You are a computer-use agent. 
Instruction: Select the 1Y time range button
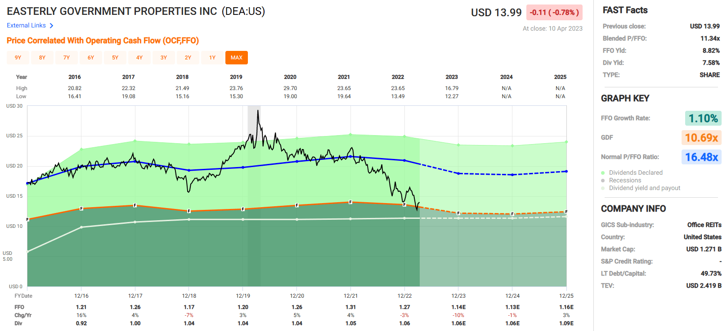pos(212,58)
